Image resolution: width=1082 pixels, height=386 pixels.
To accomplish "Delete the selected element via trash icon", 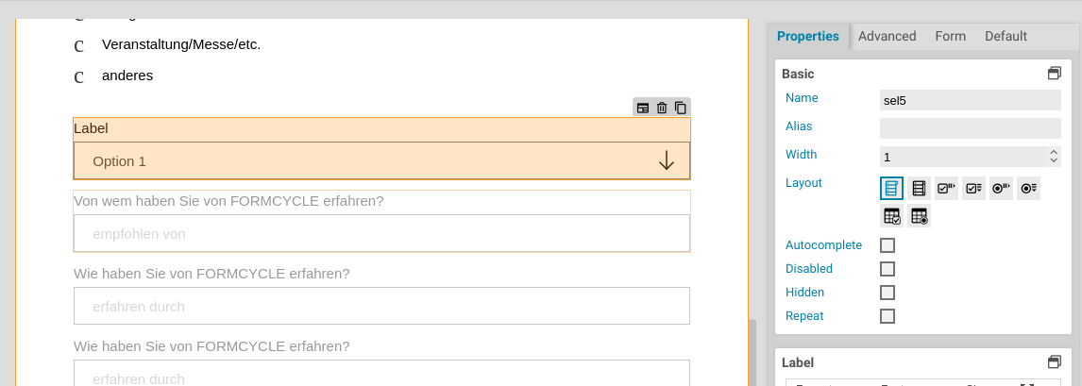I will point(662,108).
